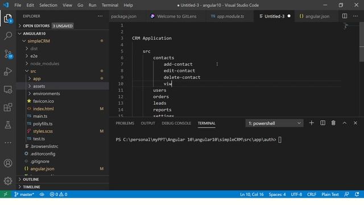Show the Problems panel tab

click(x=125, y=123)
